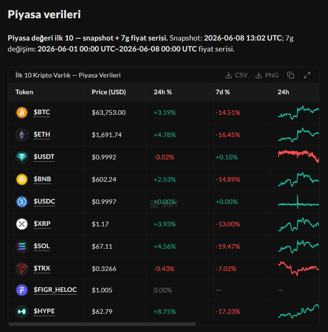Open the $SOL token link
Screen dimensions: 328x332
(x=42, y=246)
